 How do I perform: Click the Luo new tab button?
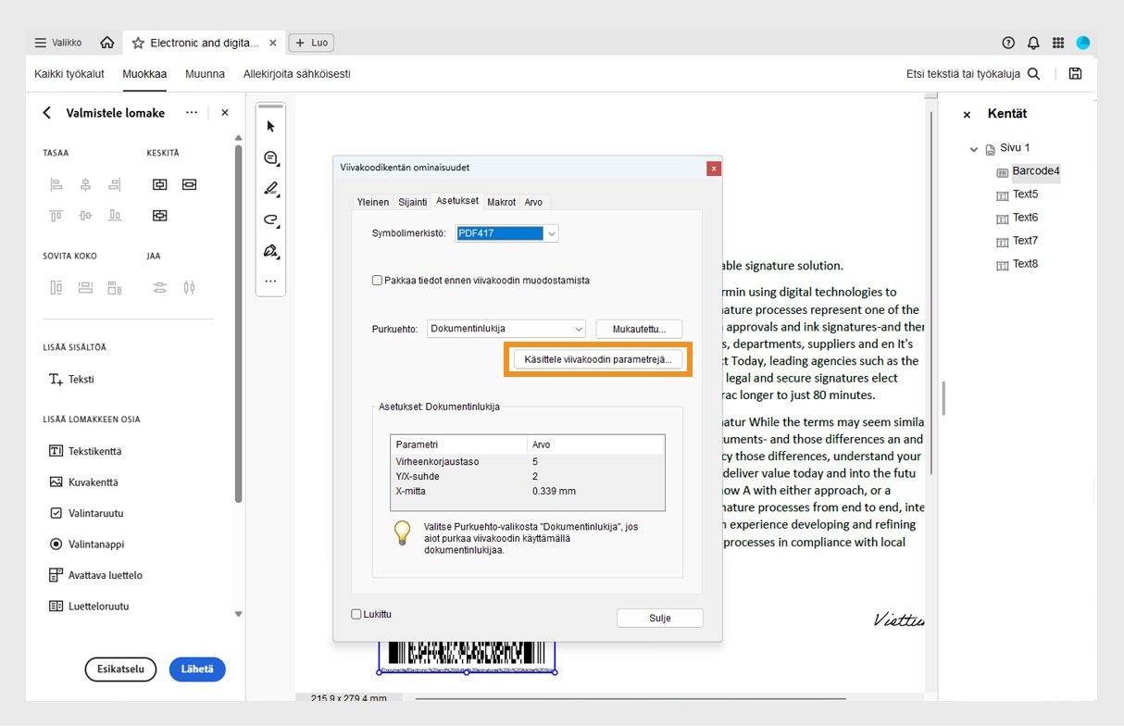pyautogui.click(x=311, y=43)
